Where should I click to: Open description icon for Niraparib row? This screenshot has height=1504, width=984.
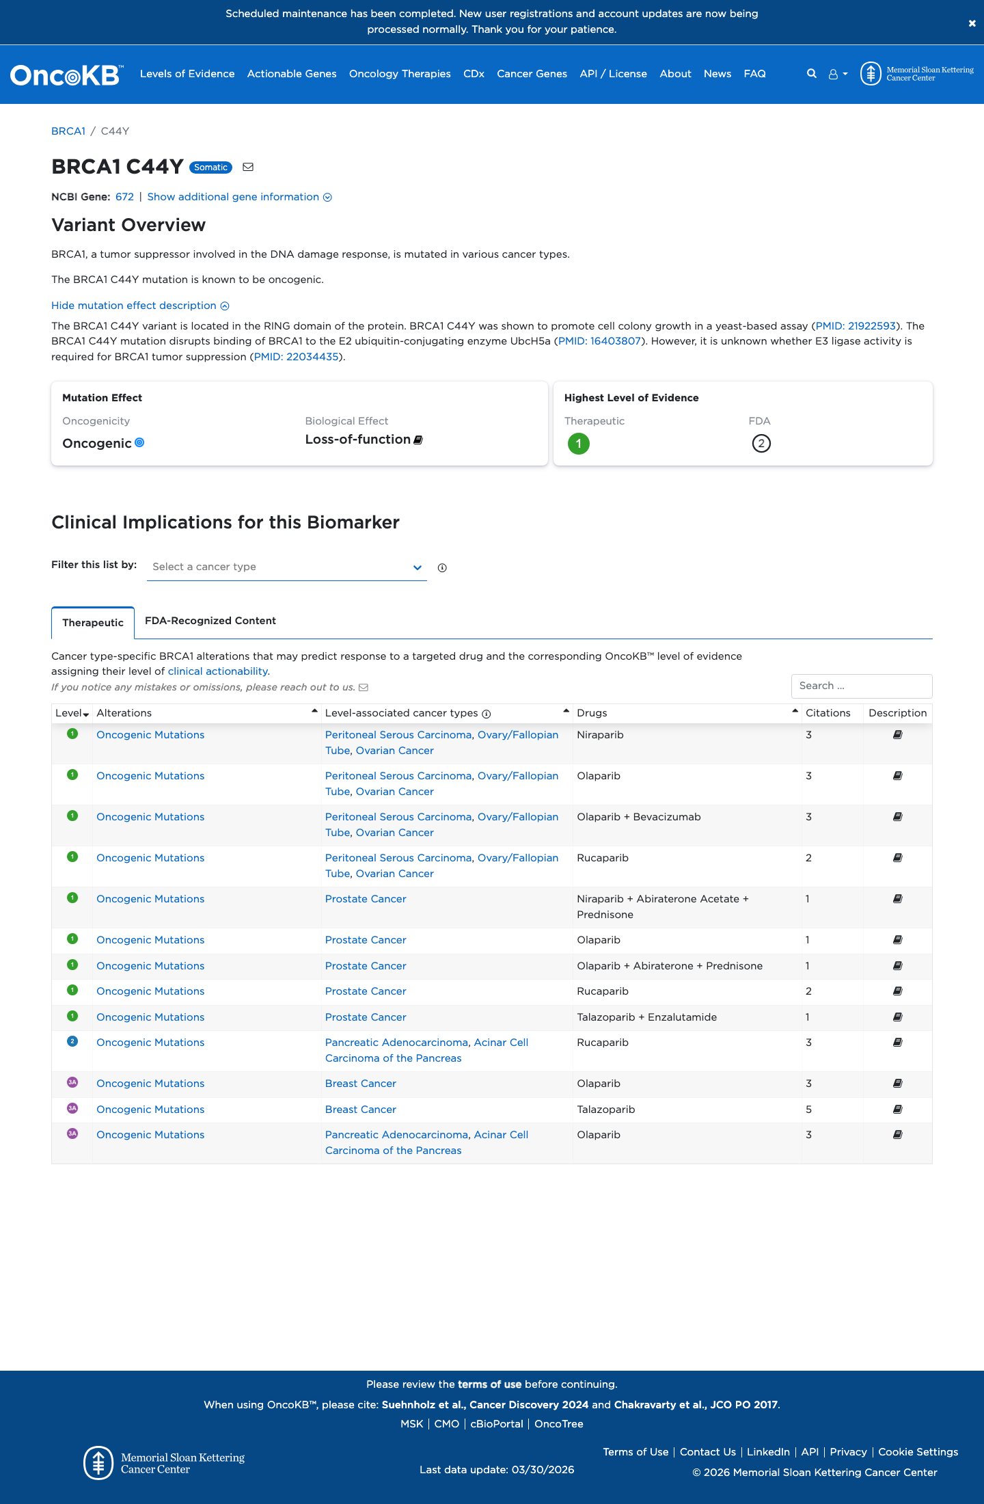898,735
